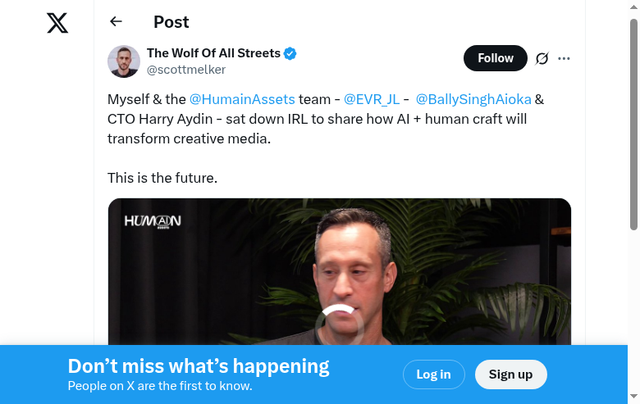Go back using the back arrow
The width and height of the screenshot is (640, 404).
click(x=116, y=22)
